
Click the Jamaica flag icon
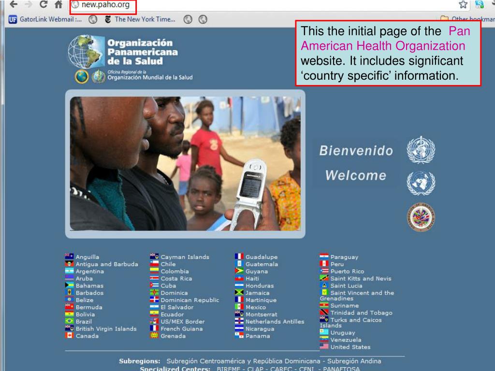tap(239, 292)
